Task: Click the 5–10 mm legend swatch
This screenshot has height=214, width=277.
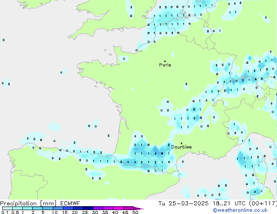Action: coord(48,208)
